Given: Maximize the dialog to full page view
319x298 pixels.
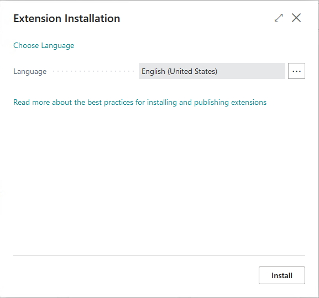Looking at the screenshot, I should point(279,18).
